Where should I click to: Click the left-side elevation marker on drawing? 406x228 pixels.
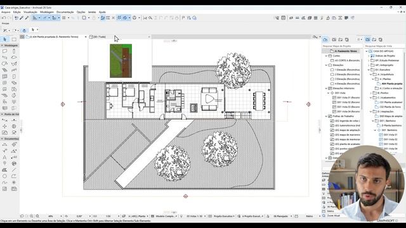(x=63, y=104)
